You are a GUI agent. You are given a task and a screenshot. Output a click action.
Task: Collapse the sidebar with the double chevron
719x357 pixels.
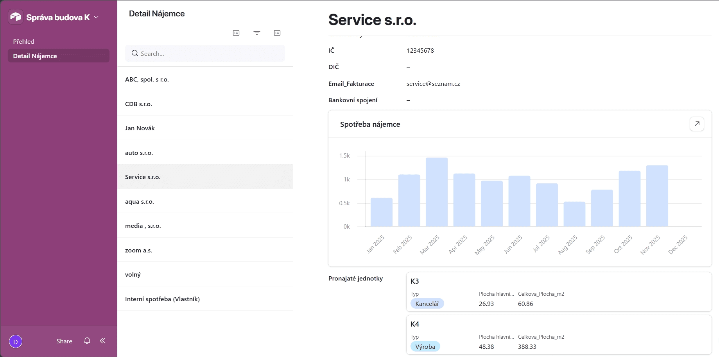click(x=103, y=341)
